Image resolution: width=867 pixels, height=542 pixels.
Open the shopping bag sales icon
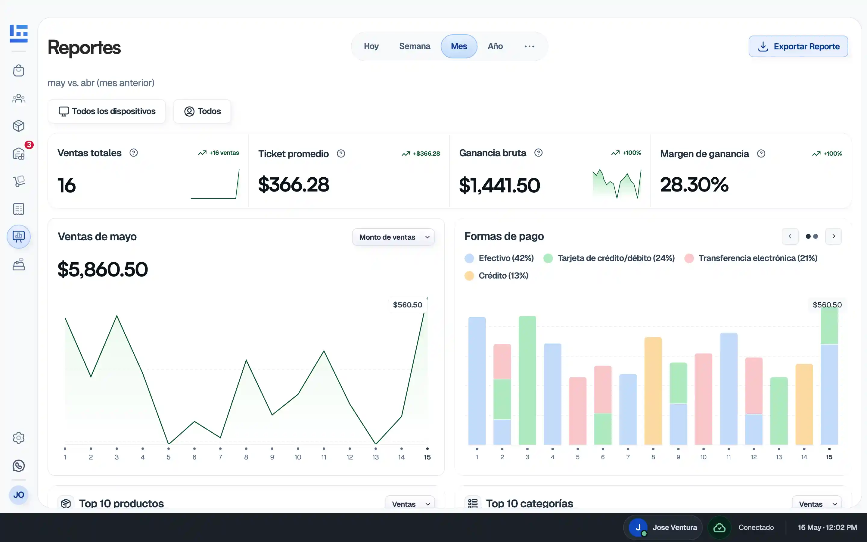pos(19,71)
